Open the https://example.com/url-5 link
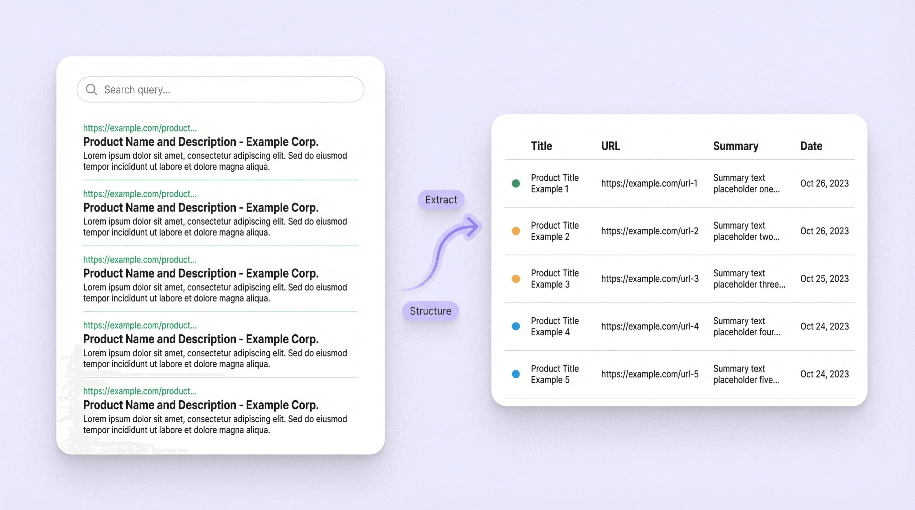 pyautogui.click(x=650, y=374)
